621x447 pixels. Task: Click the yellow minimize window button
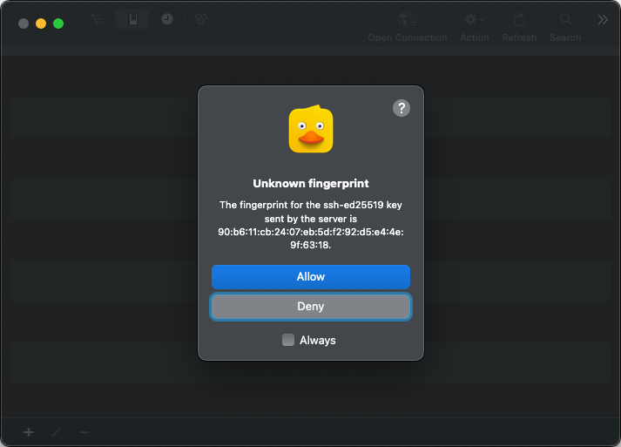[41, 24]
